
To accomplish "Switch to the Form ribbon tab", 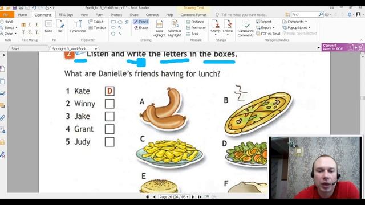I will [x=99, y=15].
